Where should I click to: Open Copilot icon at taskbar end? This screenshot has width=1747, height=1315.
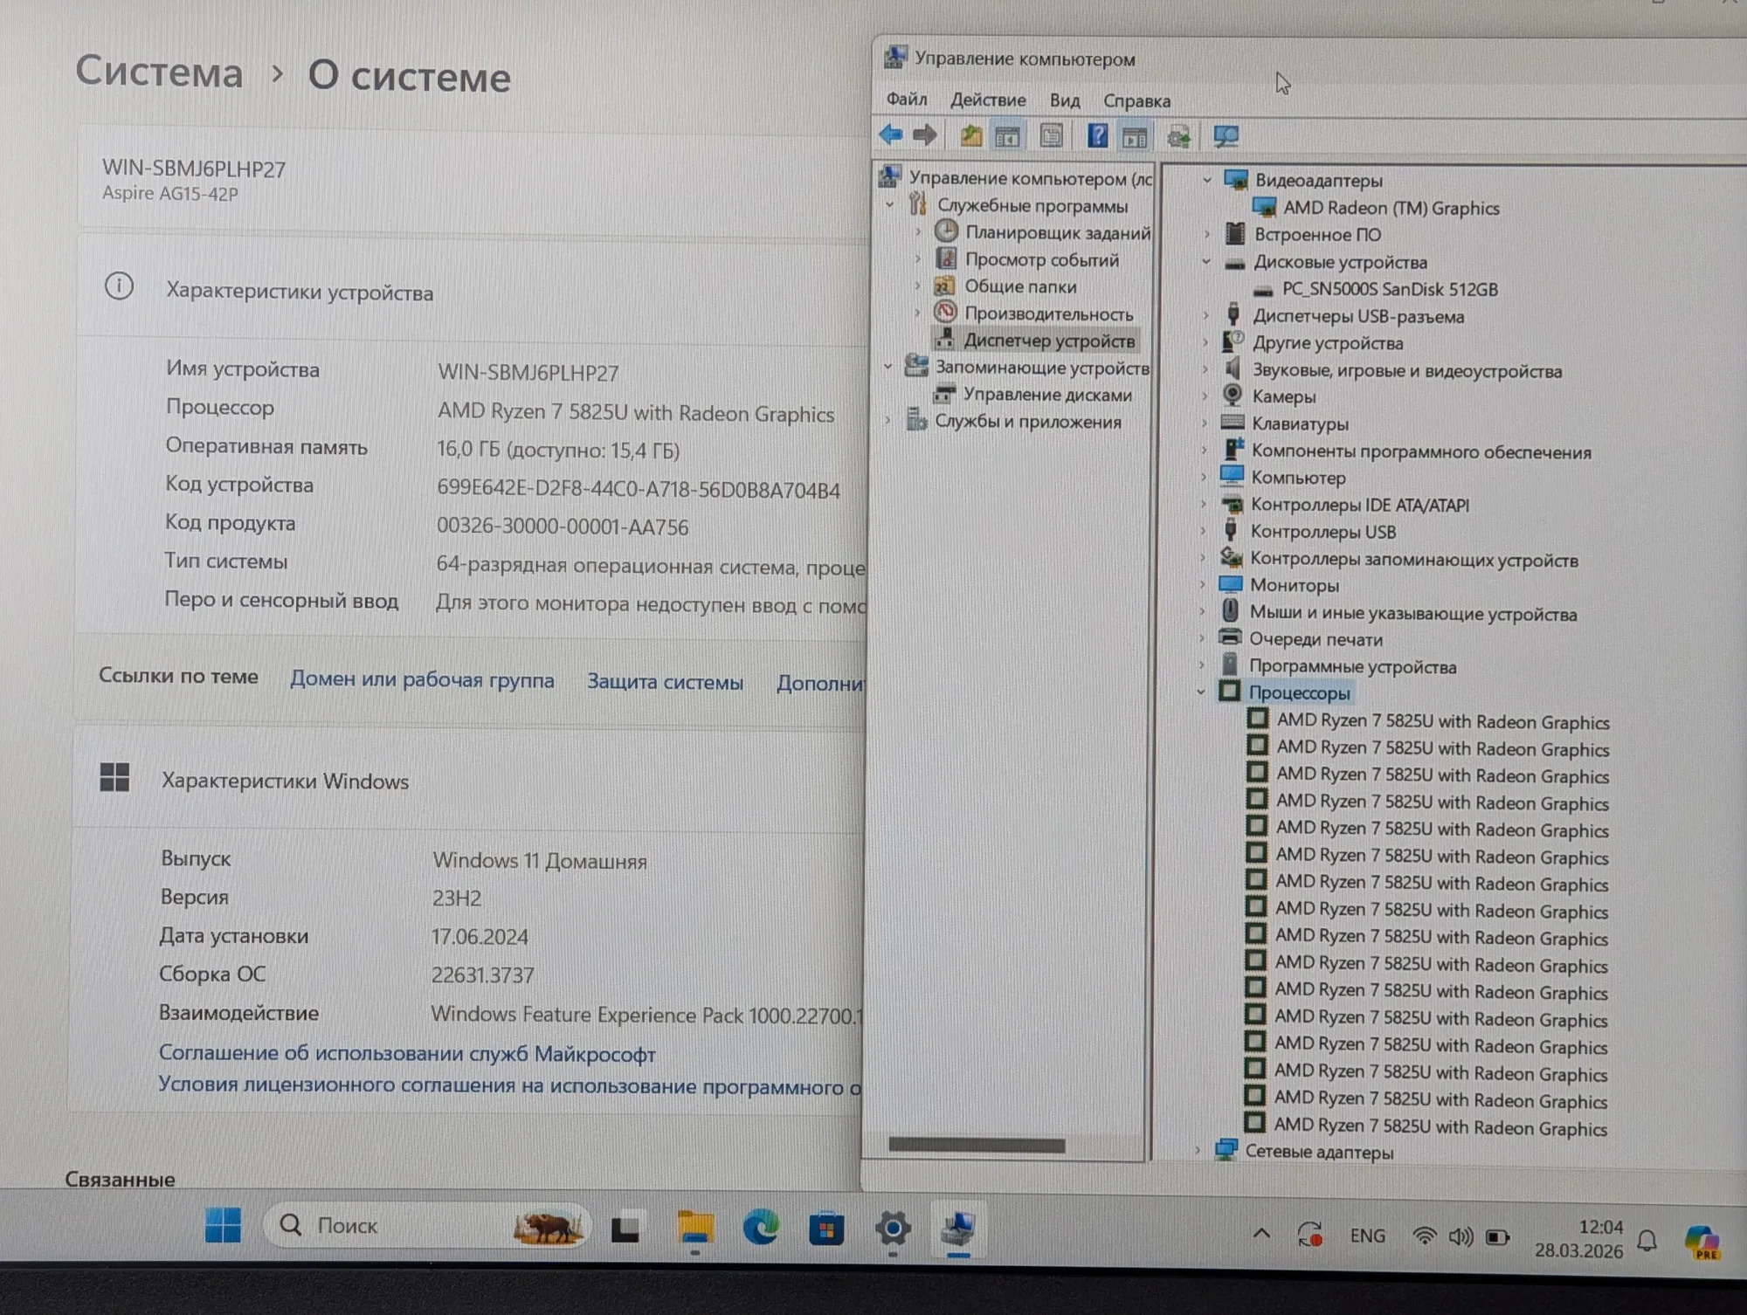[1702, 1242]
